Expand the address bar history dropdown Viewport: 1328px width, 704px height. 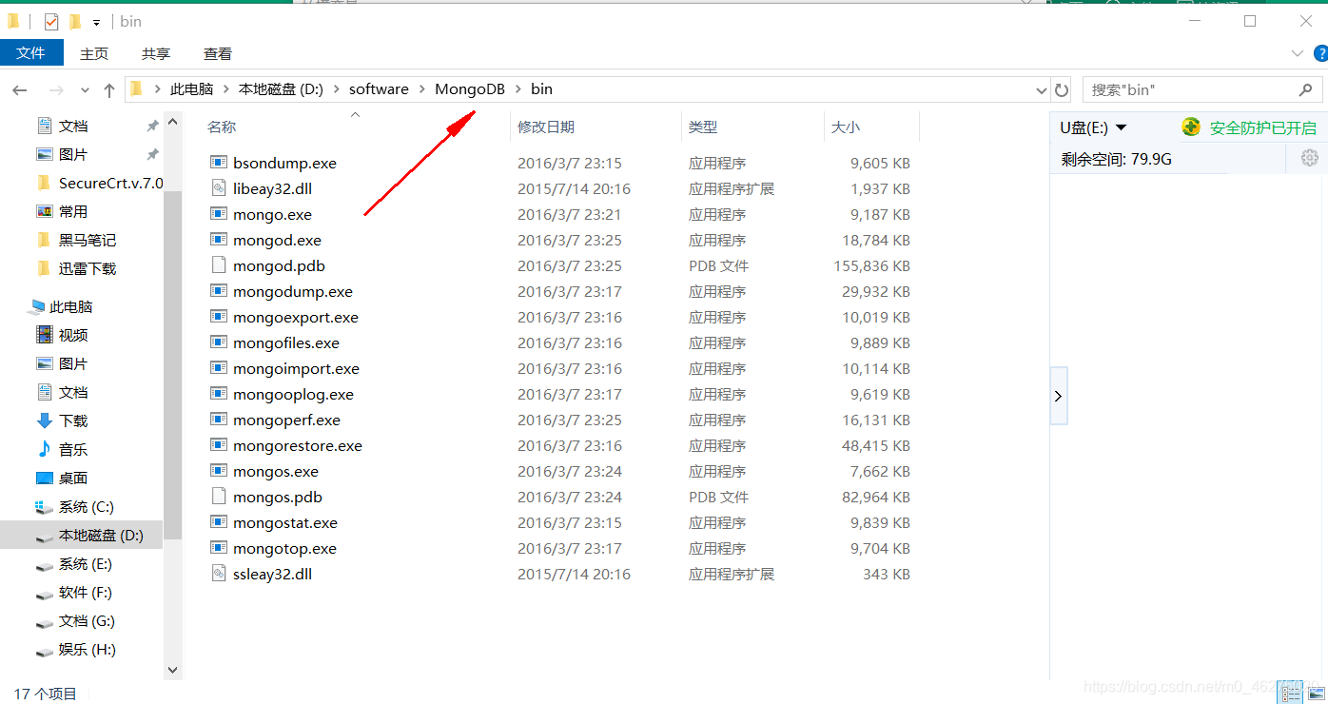(1041, 90)
